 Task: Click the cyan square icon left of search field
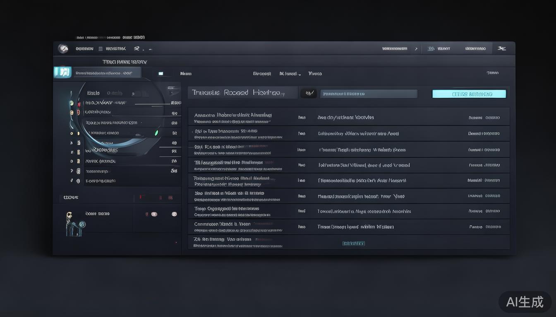[62, 72]
